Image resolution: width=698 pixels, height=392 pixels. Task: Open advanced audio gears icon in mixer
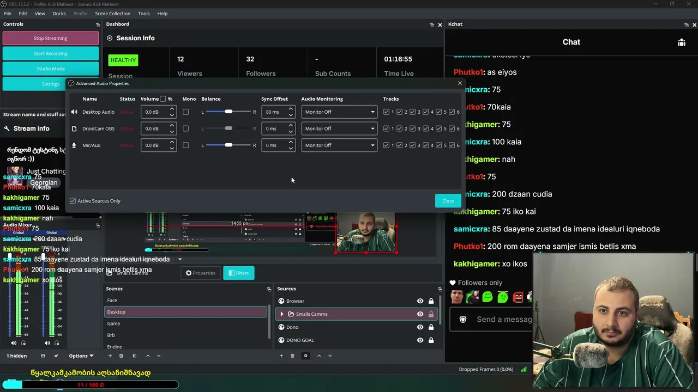pos(56,356)
